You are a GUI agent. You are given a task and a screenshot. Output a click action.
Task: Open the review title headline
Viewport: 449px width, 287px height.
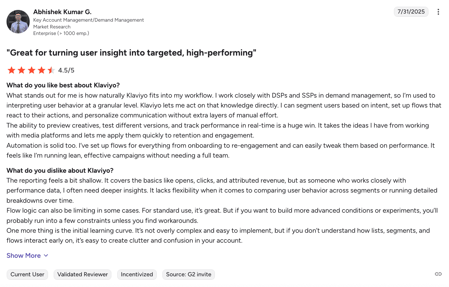tap(131, 53)
